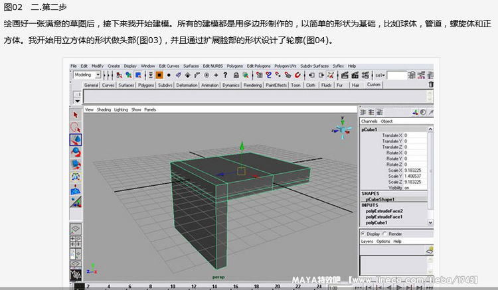
Task: Click frame 12 on the timeline
Action: [x=194, y=286]
